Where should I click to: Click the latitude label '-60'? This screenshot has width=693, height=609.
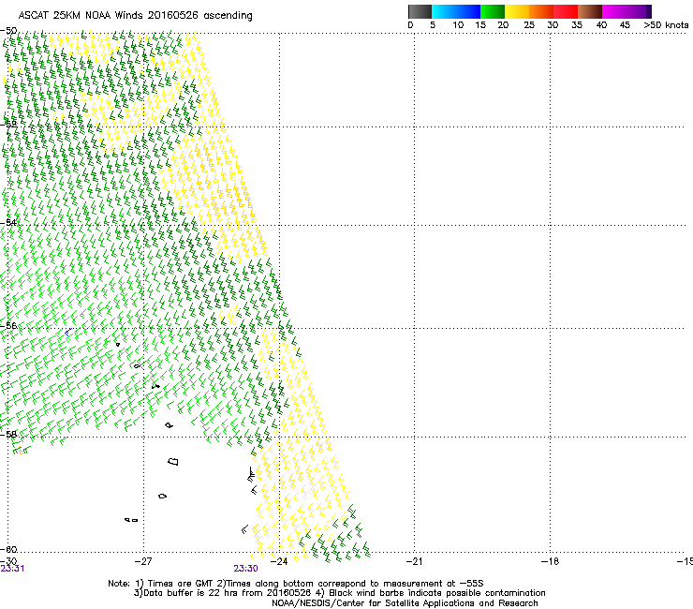(8, 549)
